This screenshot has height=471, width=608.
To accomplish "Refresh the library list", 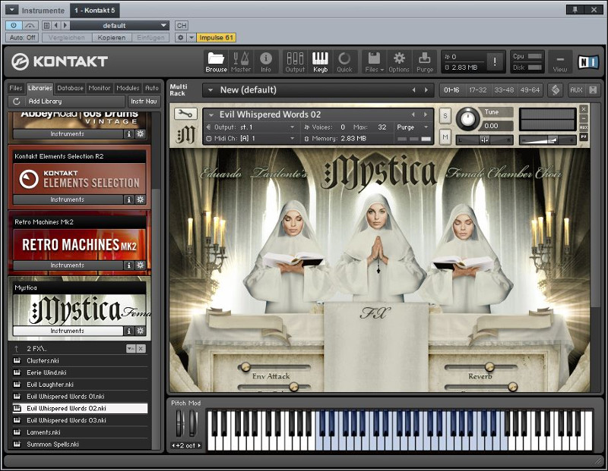I will point(16,102).
